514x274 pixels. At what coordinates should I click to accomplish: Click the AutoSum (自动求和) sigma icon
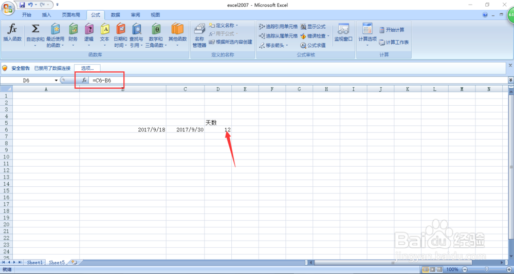point(35,29)
